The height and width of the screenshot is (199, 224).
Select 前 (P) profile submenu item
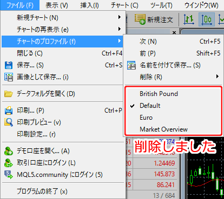coord(173,53)
